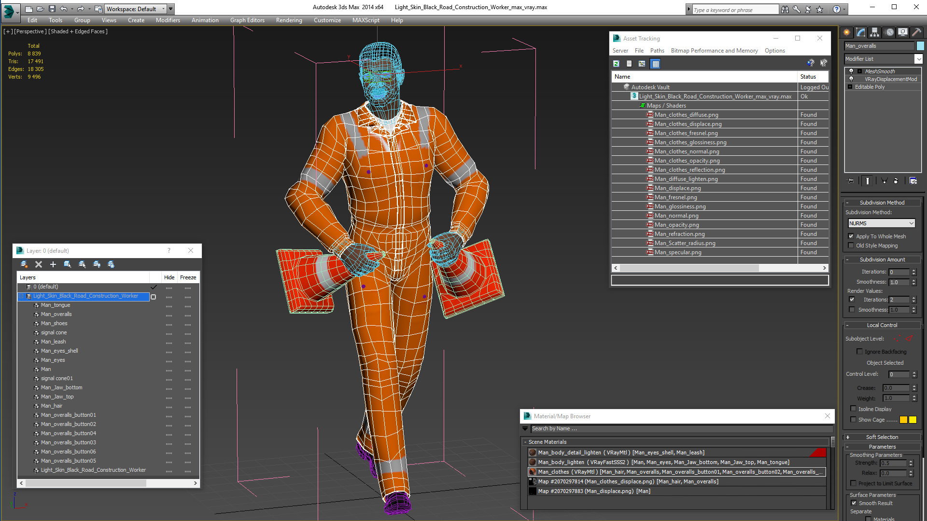Open the Graph Editors menu
Viewport: 927px width, 521px height.
(247, 20)
